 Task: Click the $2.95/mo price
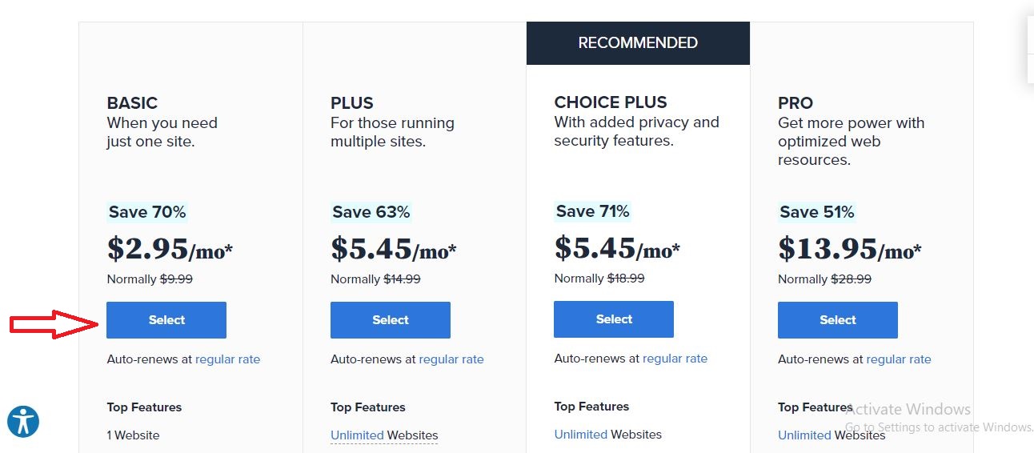170,249
